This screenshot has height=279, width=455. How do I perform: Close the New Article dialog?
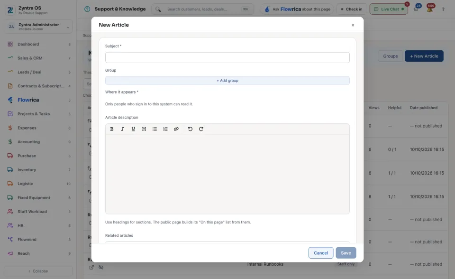[353, 25]
